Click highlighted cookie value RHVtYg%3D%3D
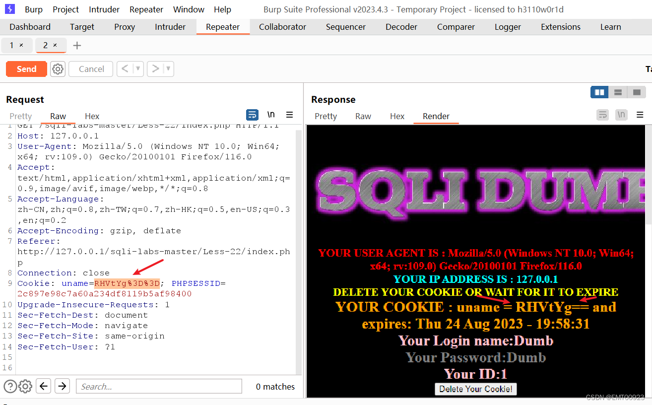 pyautogui.click(x=127, y=283)
